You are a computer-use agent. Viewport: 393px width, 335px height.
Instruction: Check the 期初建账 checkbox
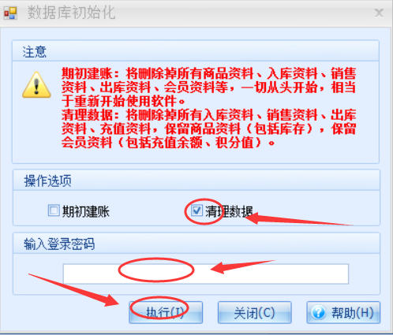[x=54, y=210]
